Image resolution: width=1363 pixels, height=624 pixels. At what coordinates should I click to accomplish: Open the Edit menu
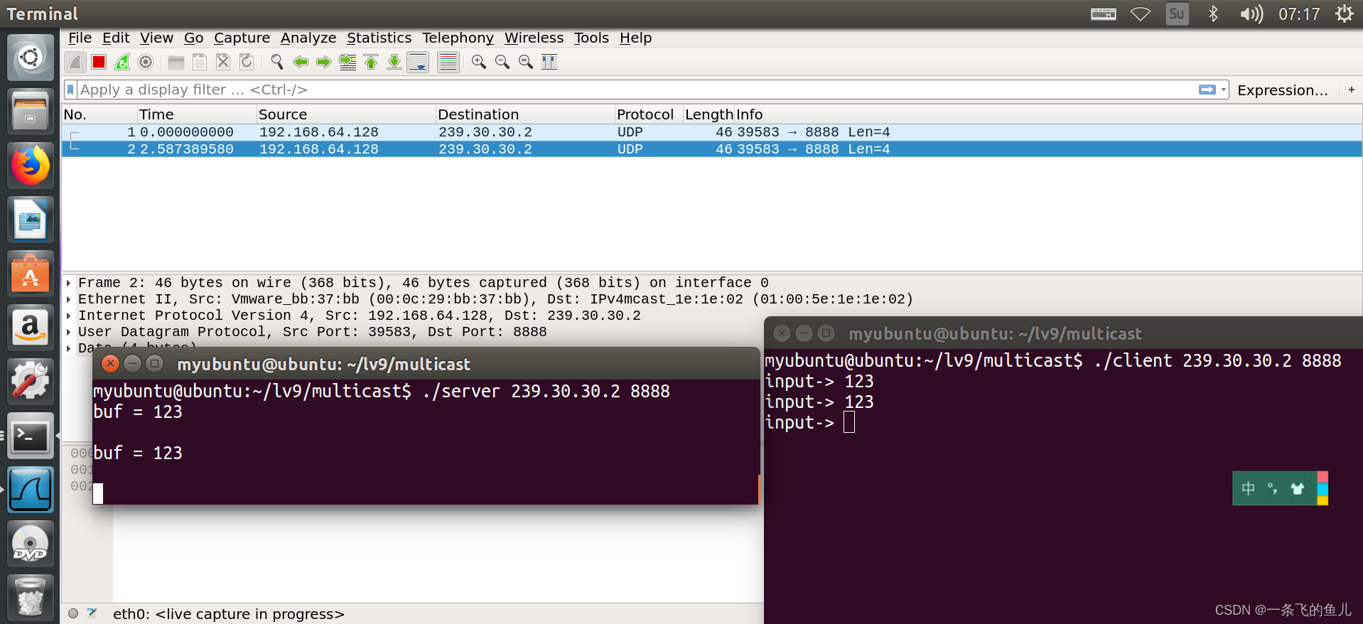pyautogui.click(x=116, y=38)
